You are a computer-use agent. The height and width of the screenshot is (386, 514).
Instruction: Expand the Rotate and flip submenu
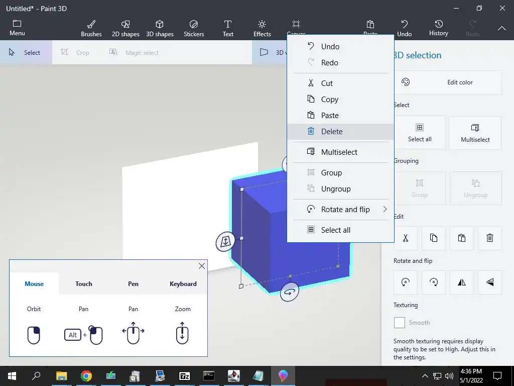340,210
